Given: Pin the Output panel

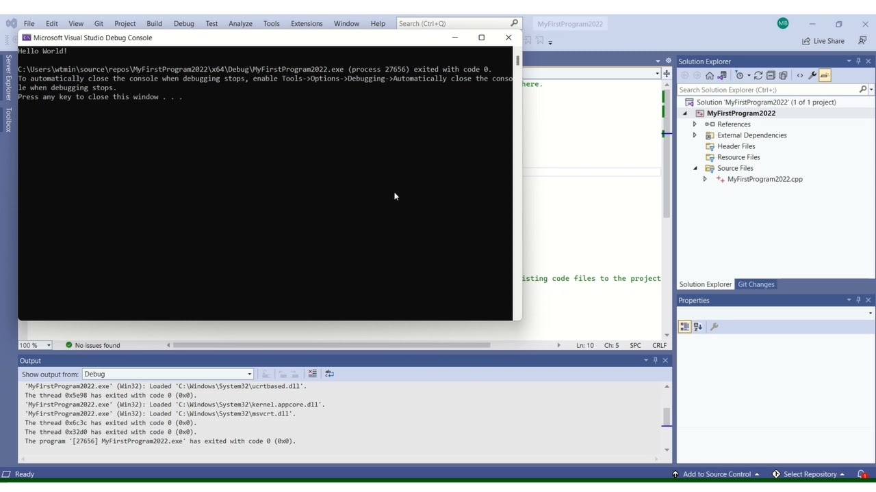Looking at the screenshot, I should click(655, 360).
